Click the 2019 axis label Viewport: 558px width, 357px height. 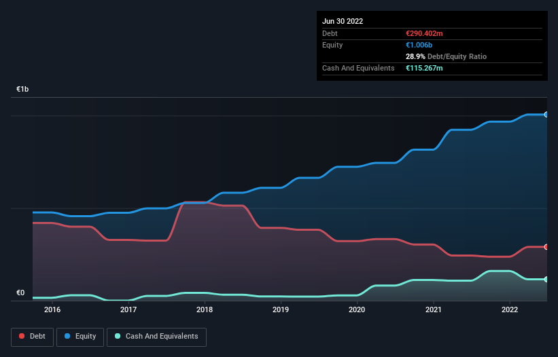[x=281, y=309]
